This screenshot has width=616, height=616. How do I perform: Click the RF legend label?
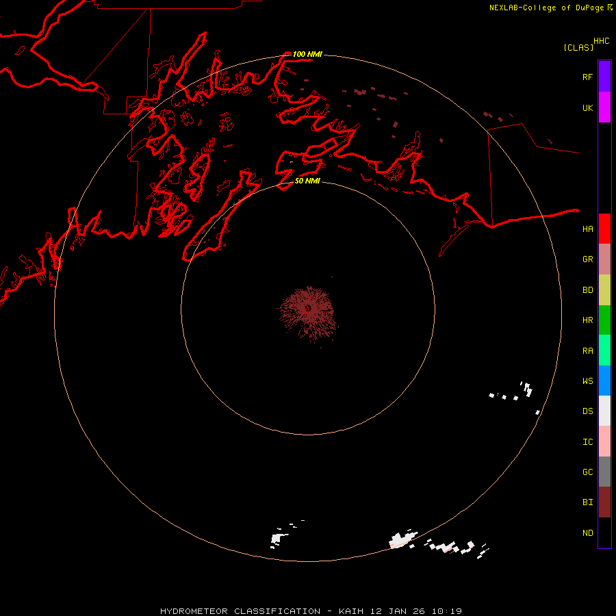587,77
